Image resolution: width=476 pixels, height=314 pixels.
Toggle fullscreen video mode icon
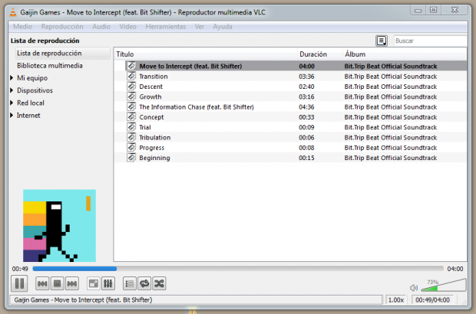93,283
